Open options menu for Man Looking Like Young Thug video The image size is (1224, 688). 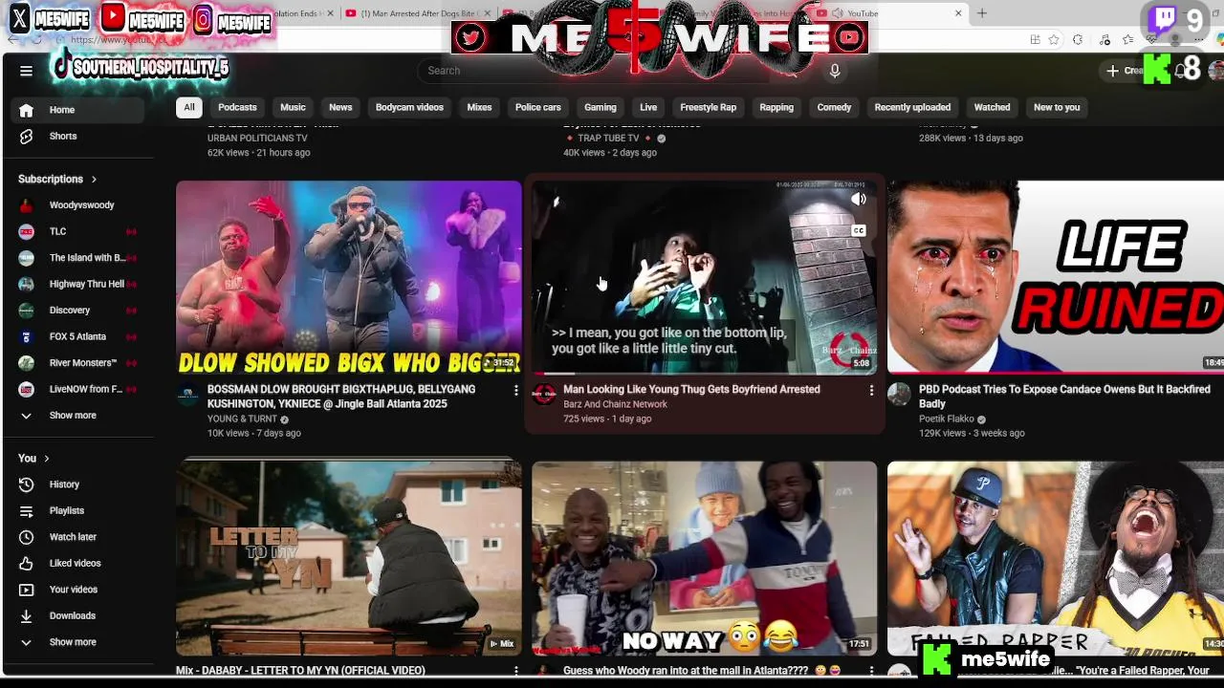871,391
